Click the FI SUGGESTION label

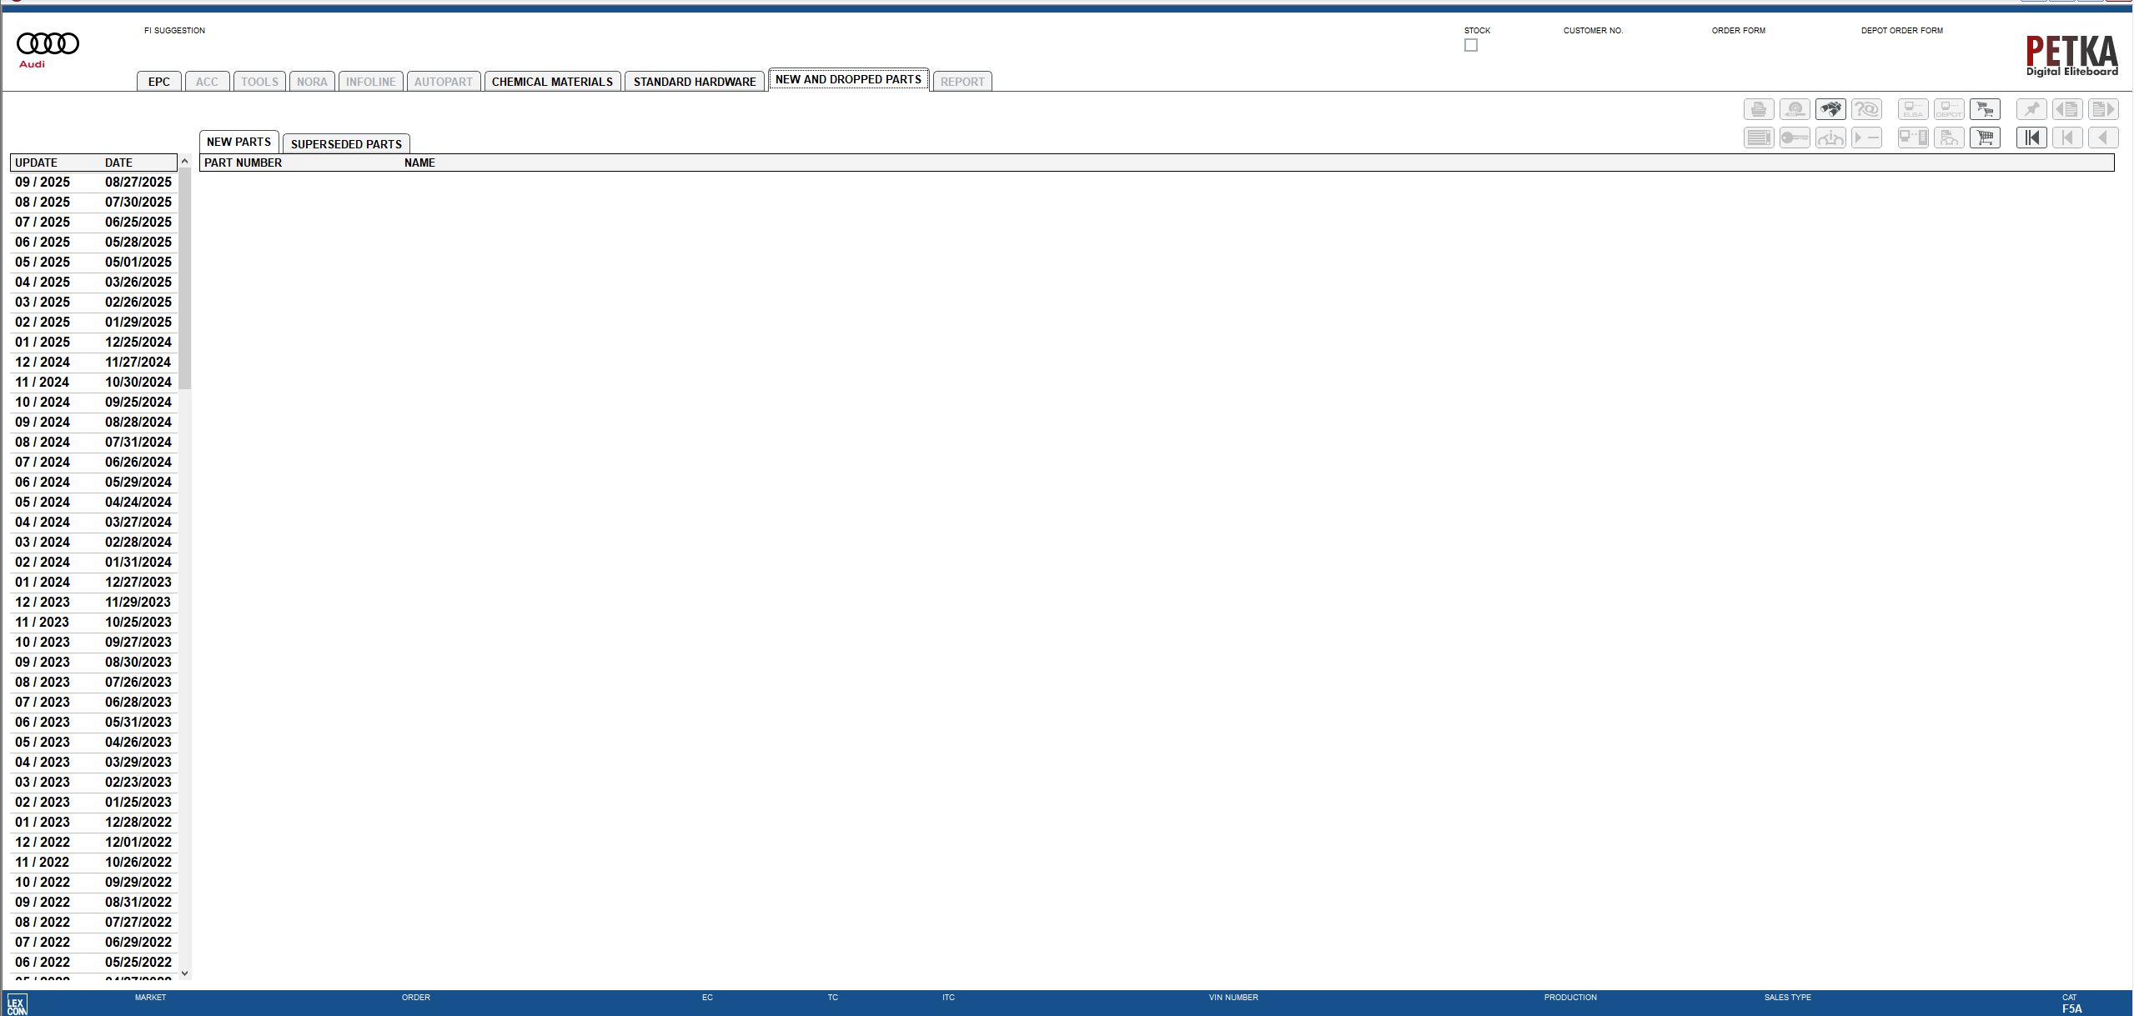pyautogui.click(x=175, y=31)
